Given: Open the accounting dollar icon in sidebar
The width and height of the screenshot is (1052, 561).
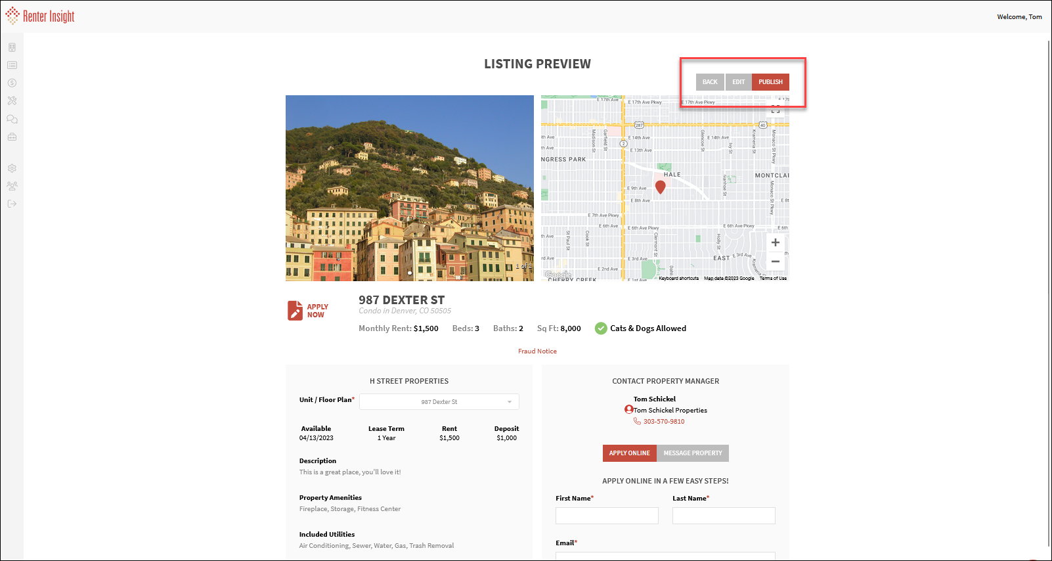Looking at the screenshot, I should (x=12, y=83).
